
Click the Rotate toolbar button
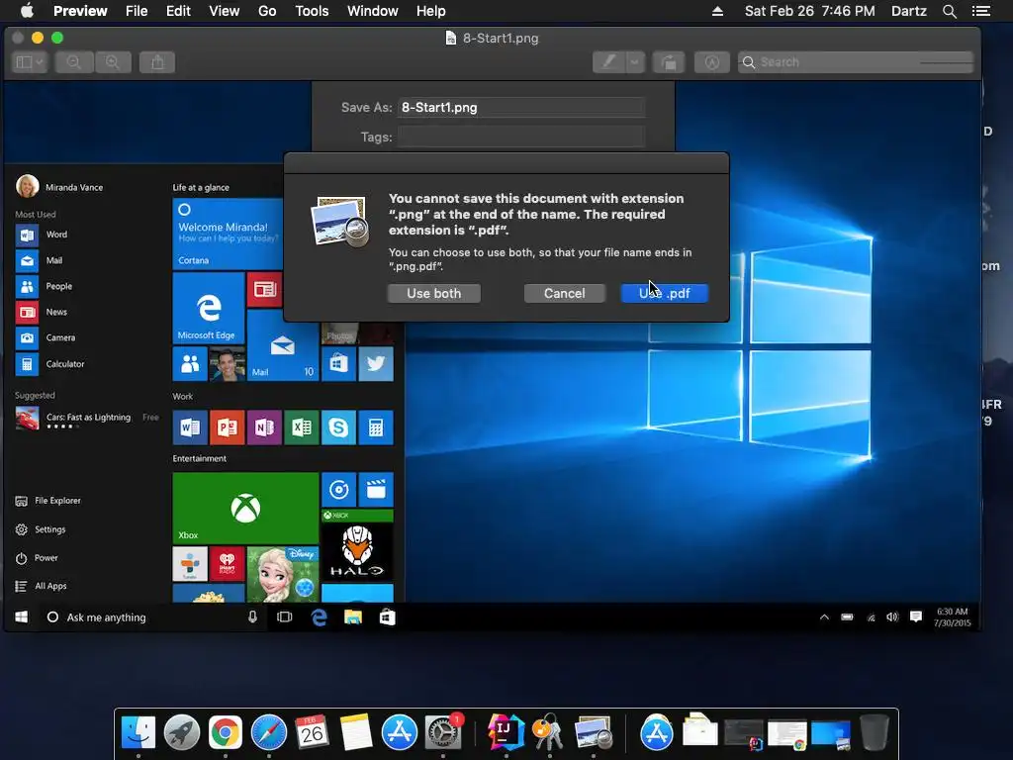[x=669, y=62]
